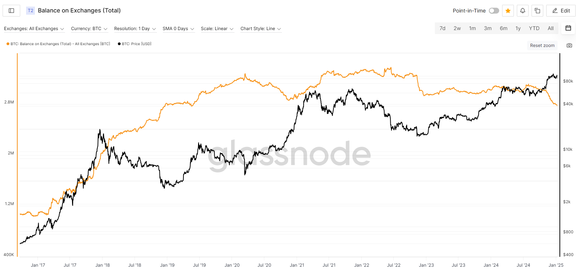This screenshot has width=576, height=270.
Task: Open the bell alert icon
Action: pyautogui.click(x=523, y=11)
